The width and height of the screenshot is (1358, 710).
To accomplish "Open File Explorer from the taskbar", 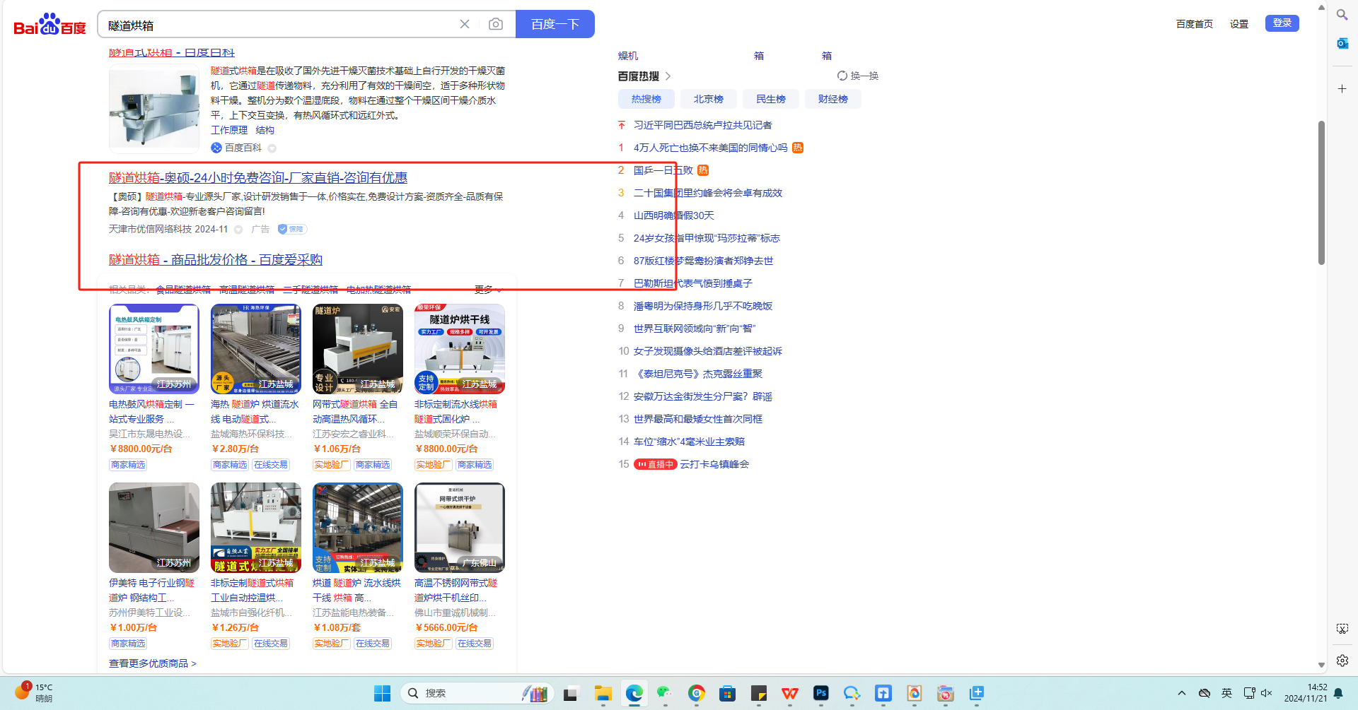I will click(603, 693).
